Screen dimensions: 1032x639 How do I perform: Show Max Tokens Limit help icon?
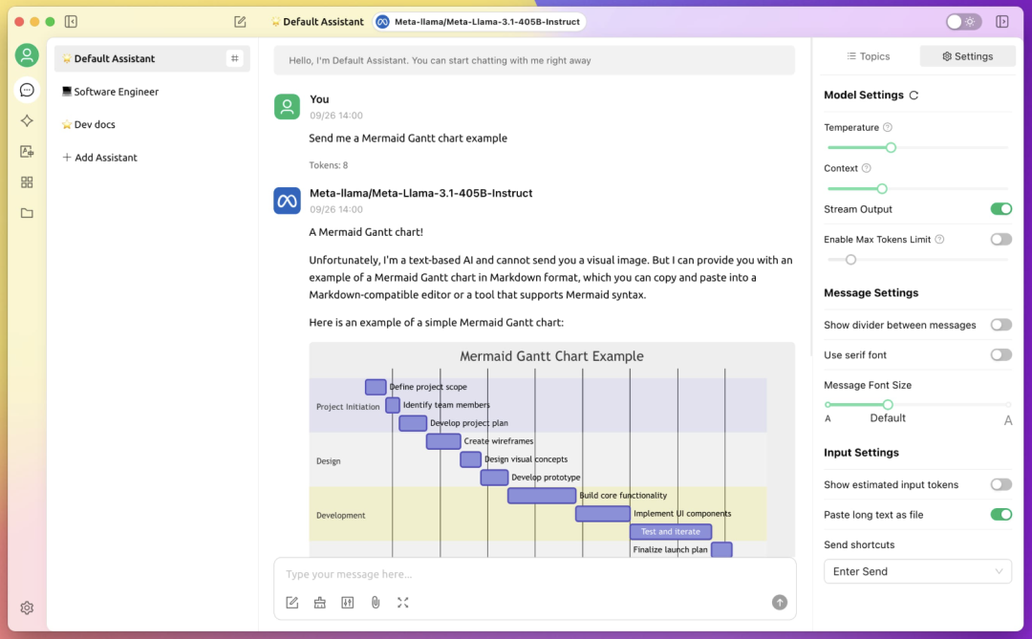click(939, 239)
